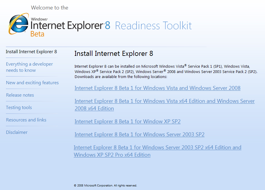Open the Release notes section
265x190 pixels.
point(20,95)
